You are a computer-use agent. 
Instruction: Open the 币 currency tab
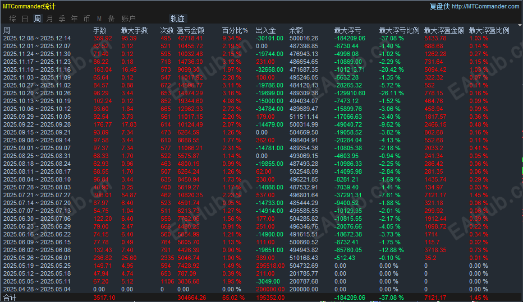pos(87,18)
